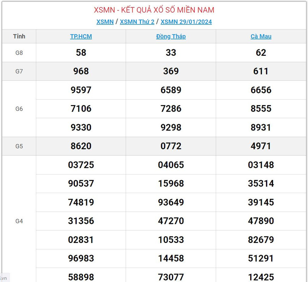Click the G4 prize row label
The width and height of the screenshot is (308, 282).
[x=19, y=221]
